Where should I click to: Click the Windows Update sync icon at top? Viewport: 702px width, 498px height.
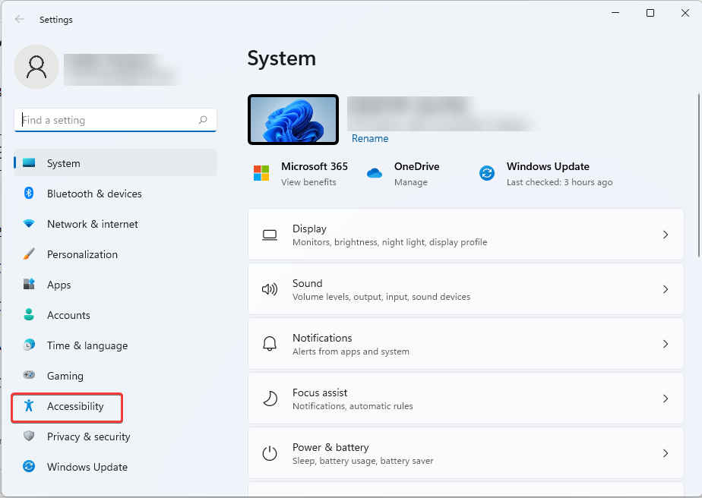pos(486,173)
